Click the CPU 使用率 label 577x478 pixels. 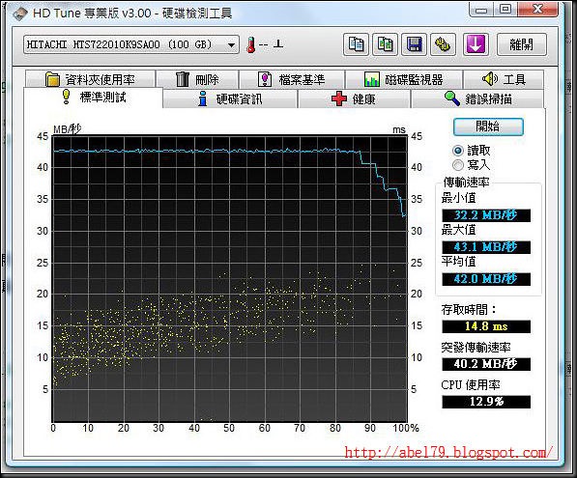[x=471, y=385]
